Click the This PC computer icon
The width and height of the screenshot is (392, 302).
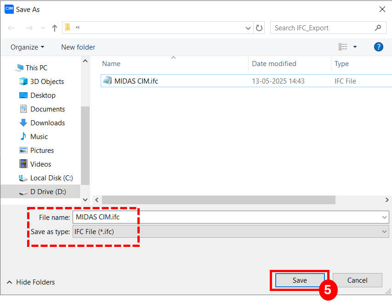19,68
